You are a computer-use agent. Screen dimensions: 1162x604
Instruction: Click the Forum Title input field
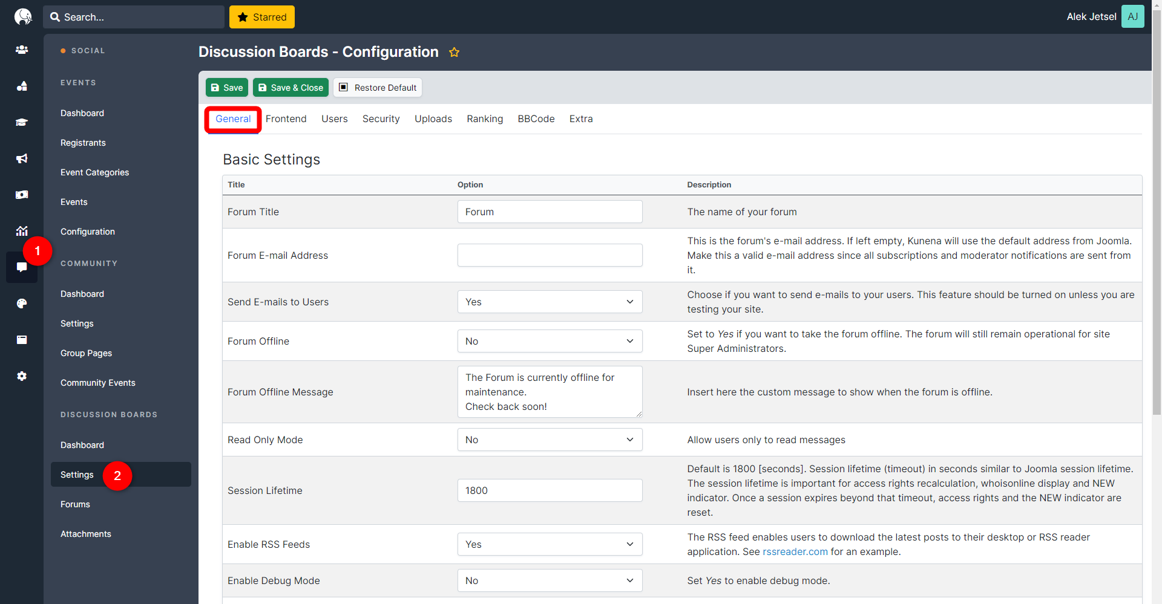click(550, 212)
